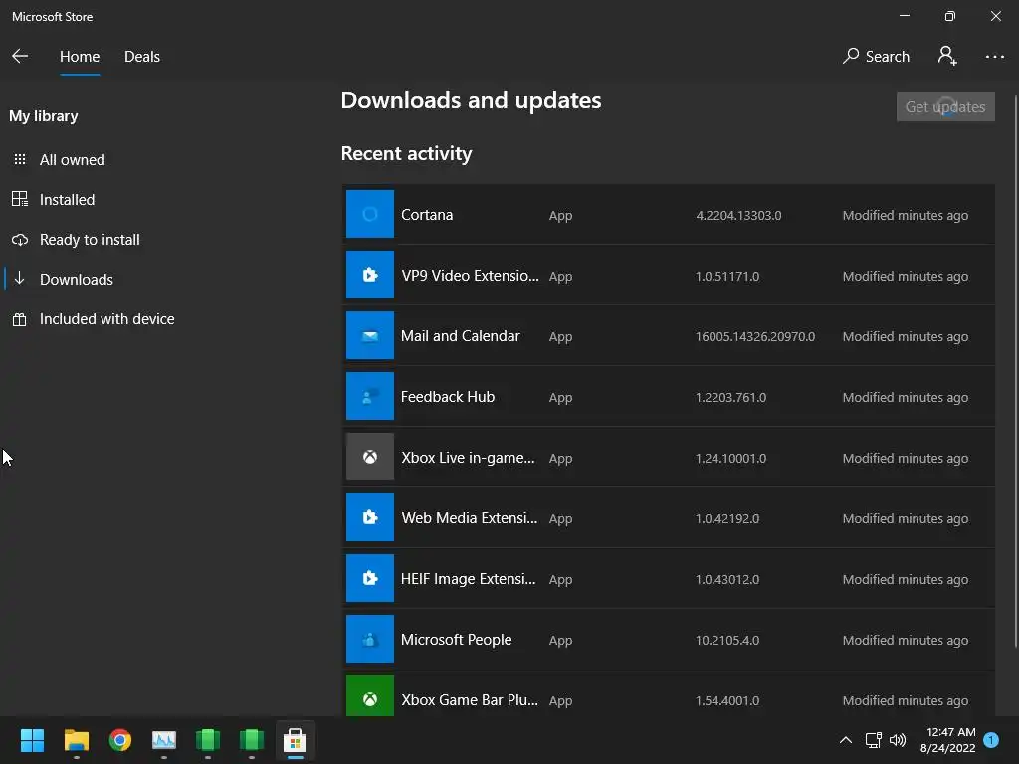Screen dimensions: 1019x764
Task: Open Xbox Game Bar Plu... entry name
Action: (470, 700)
